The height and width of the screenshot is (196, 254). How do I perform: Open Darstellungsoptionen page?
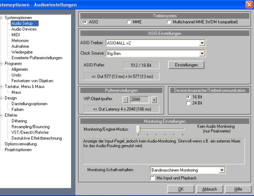[x=29, y=104]
